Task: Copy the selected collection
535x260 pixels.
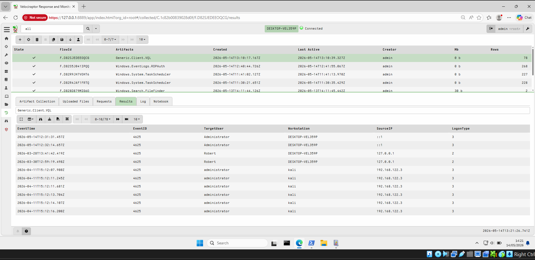Action: pyautogui.click(x=54, y=40)
